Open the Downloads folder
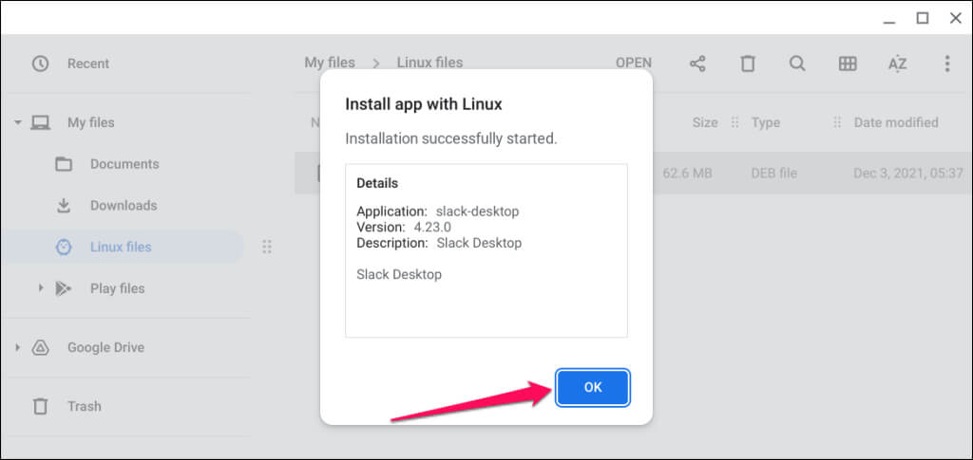973x460 pixels. pyautogui.click(x=124, y=205)
